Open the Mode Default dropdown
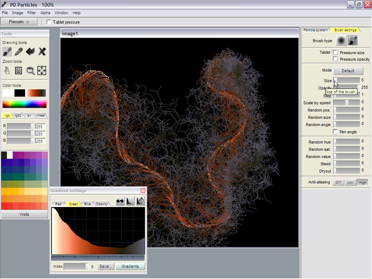Viewport: 372px width, 279px height. tap(348, 71)
